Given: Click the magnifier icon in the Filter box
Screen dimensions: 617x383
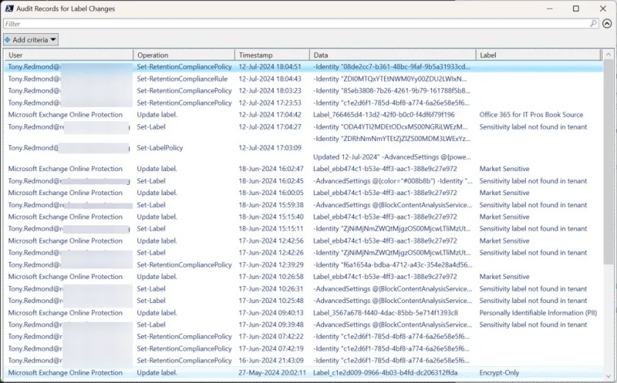Looking at the screenshot, I should (593, 23).
